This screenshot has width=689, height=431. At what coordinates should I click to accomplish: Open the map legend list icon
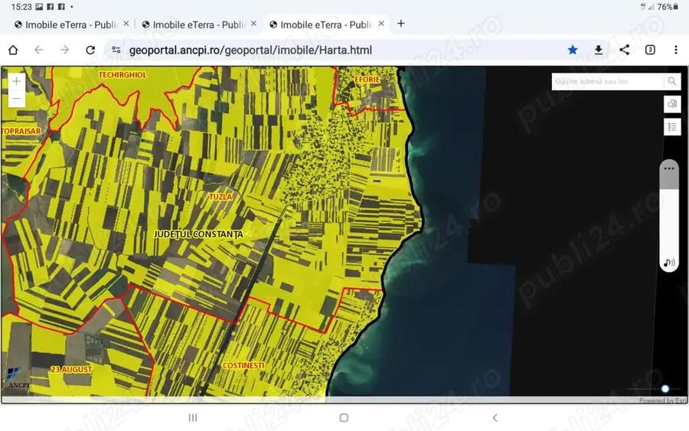point(672,127)
